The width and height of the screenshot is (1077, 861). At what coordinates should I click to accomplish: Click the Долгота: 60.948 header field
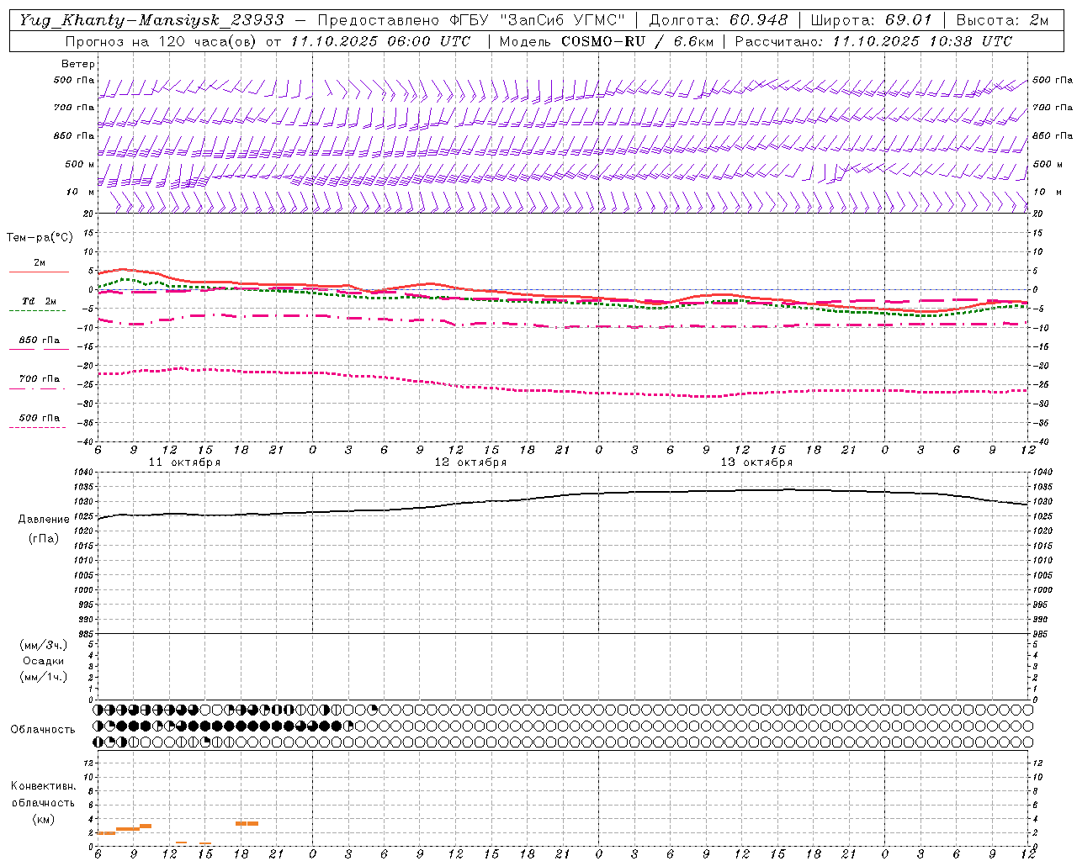[x=719, y=20]
